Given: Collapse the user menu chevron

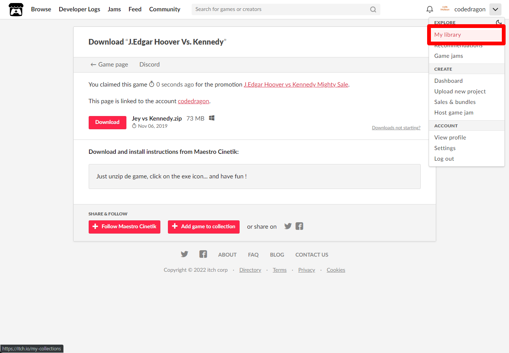Looking at the screenshot, I should click(495, 9).
